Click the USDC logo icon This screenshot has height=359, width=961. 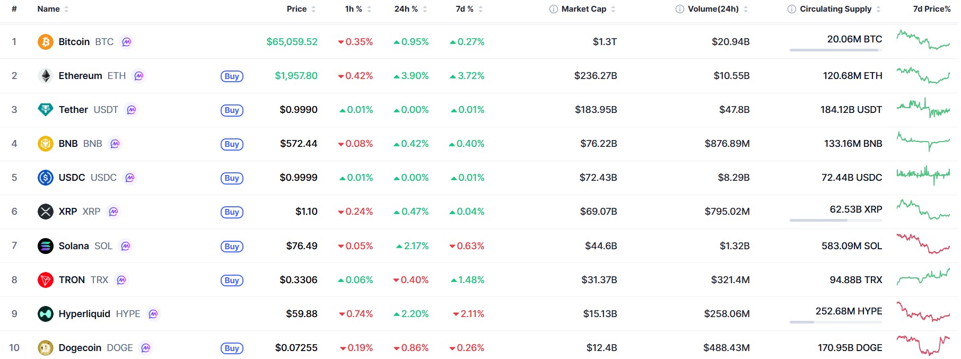[x=46, y=178]
